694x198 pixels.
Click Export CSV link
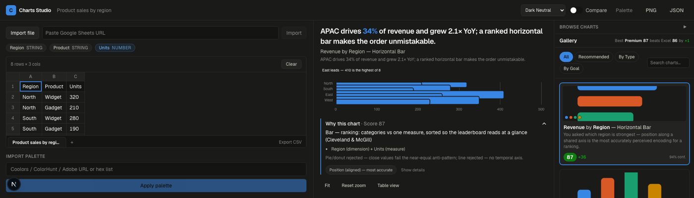pyautogui.click(x=290, y=142)
